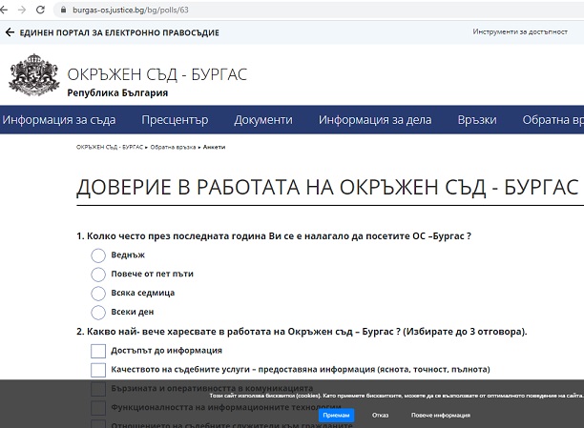The image size is (584, 428).
Task: Select Повече от пет пъти option
Action: coord(98,275)
